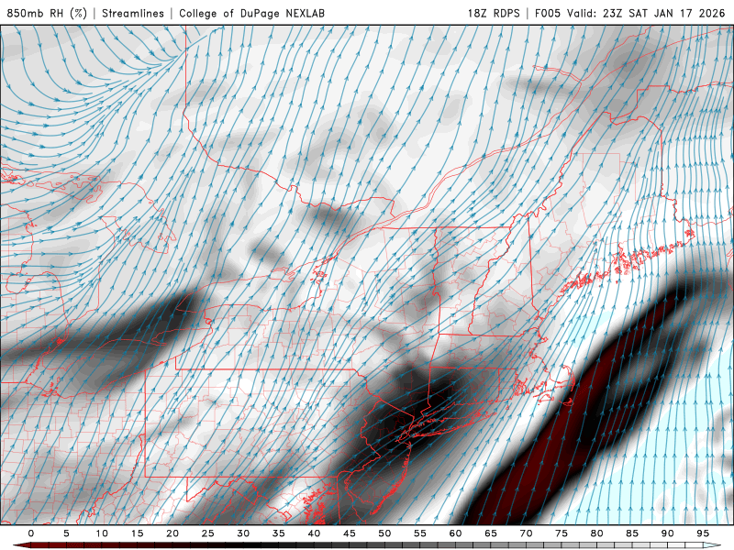Select the '85' color bar label

coord(632,533)
